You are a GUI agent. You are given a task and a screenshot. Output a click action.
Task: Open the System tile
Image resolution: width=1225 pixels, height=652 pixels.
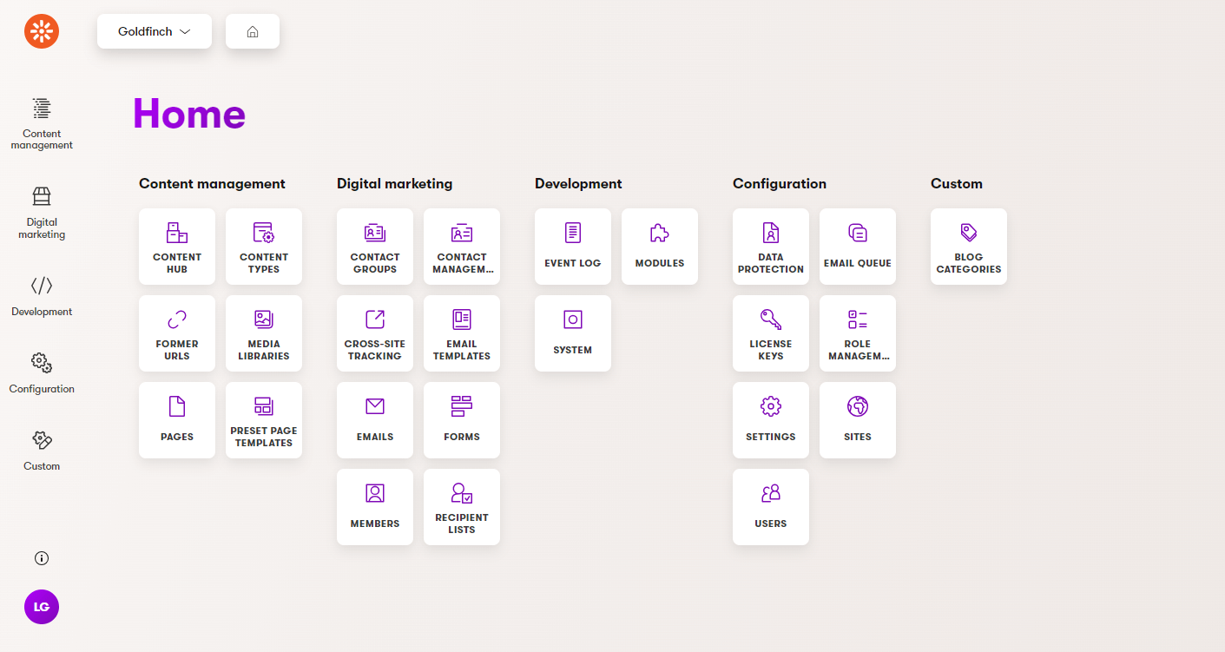(x=573, y=333)
